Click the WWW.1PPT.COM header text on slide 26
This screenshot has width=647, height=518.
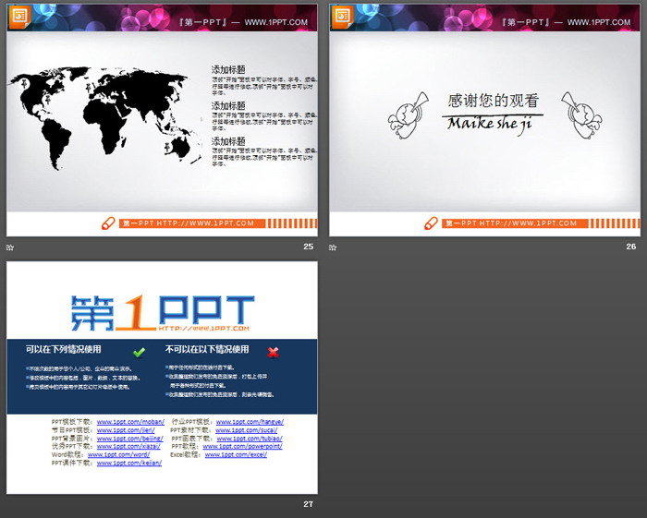[x=599, y=23]
